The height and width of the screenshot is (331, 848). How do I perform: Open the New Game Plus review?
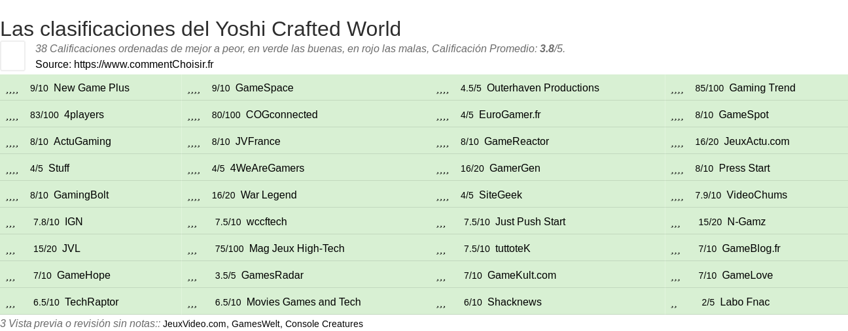[x=92, y=87]
